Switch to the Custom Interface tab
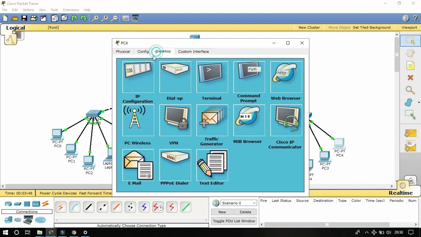 (193, 51)
